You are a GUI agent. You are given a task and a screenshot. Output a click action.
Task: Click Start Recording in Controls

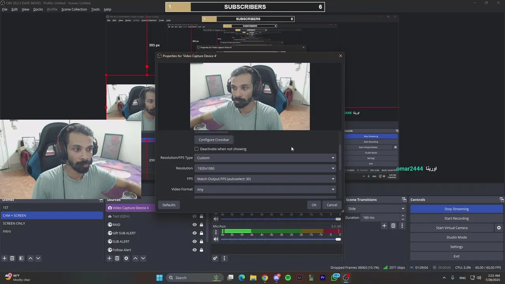coord(456,218)
